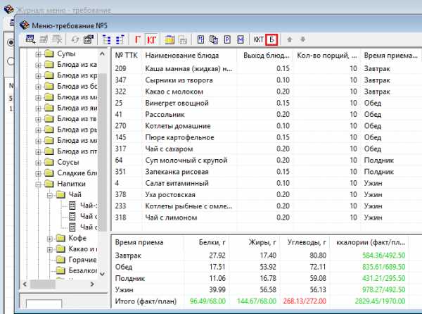Click the № ТТК column header
Viewport: 422px width, 314px height.
[x=126, y=55]
